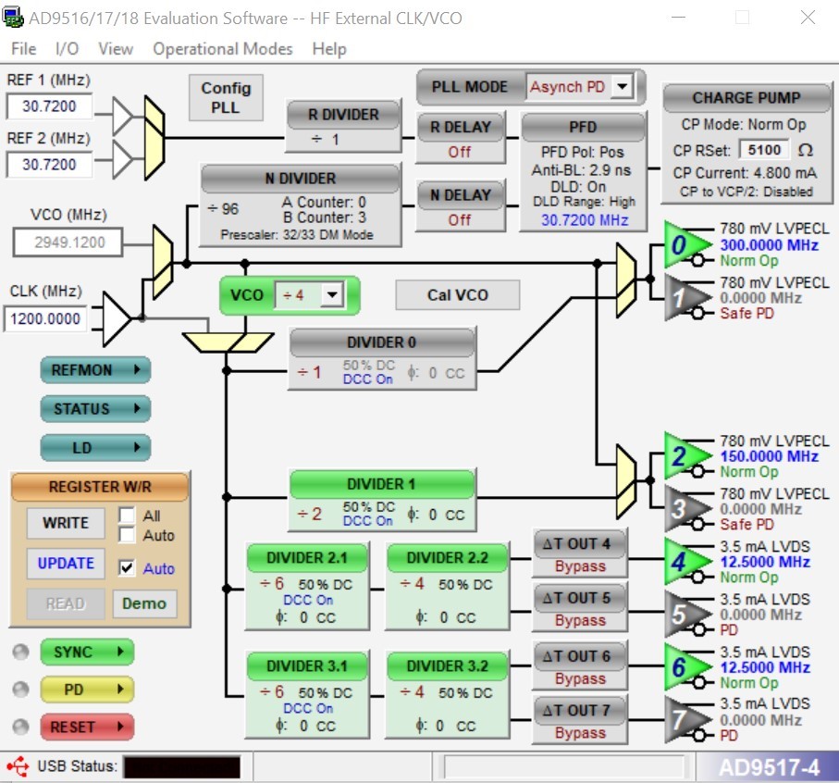Click the output 4 LVDS driver icon
The height and width of the screenshot is (783, 839).
point(686,561)
